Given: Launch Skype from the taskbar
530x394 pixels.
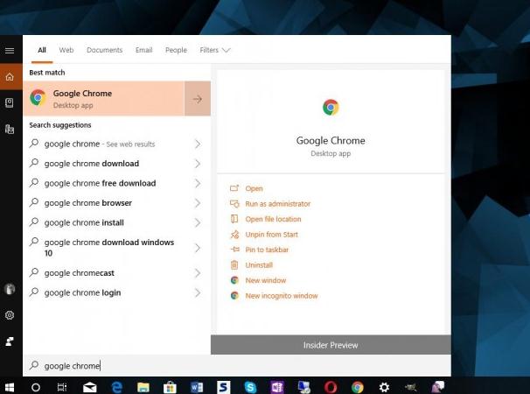Looking at the screenshot, I should (250, 386).
